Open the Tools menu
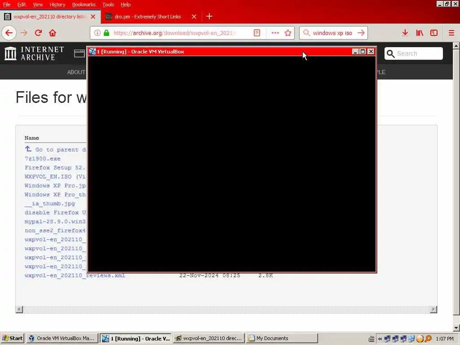The image size is (460, 345). click(108, 4)
